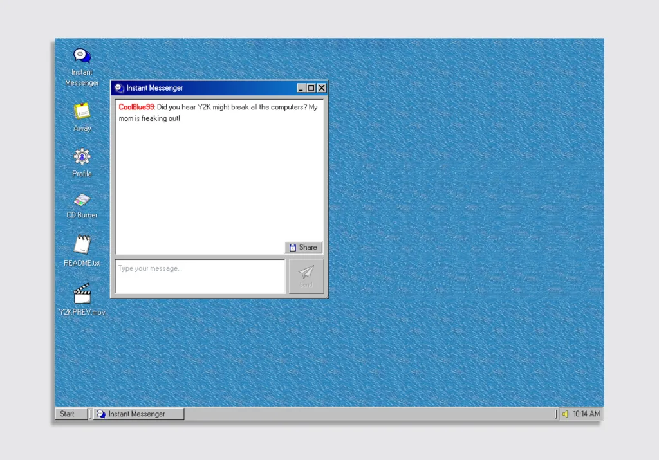Open the Start menu
659x460 pixels.
(70, 414)
